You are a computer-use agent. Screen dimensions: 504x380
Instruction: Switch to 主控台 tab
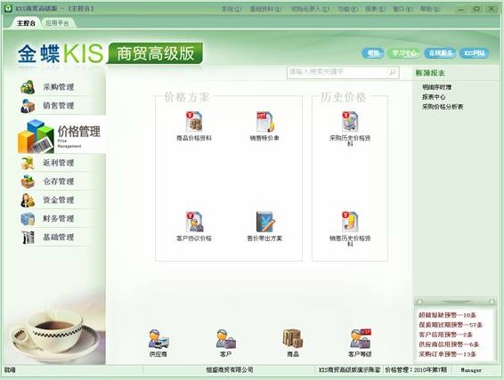pos(26,23)
